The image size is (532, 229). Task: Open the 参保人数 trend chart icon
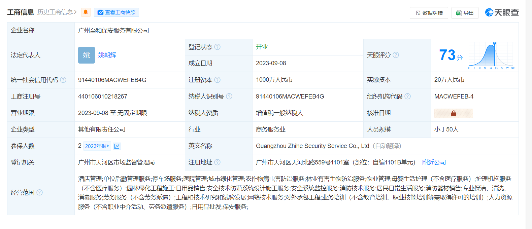(x=117, y=146)
